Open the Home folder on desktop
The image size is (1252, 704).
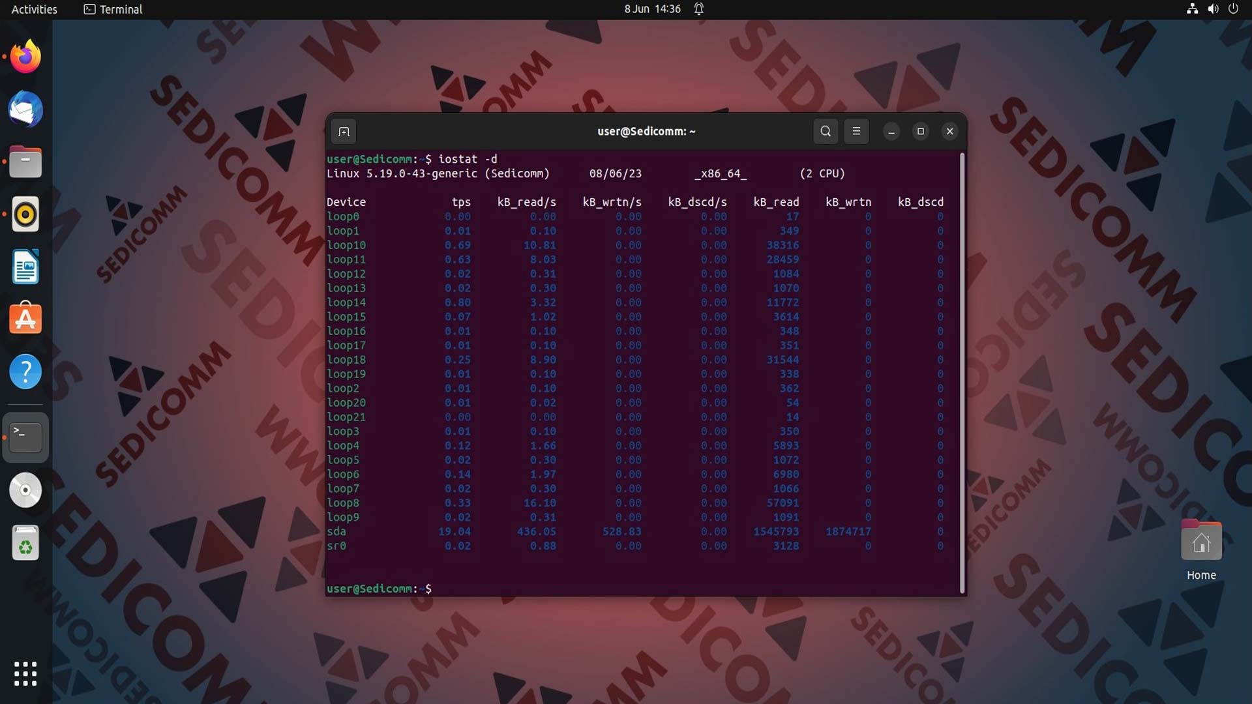coord(1201,550)
